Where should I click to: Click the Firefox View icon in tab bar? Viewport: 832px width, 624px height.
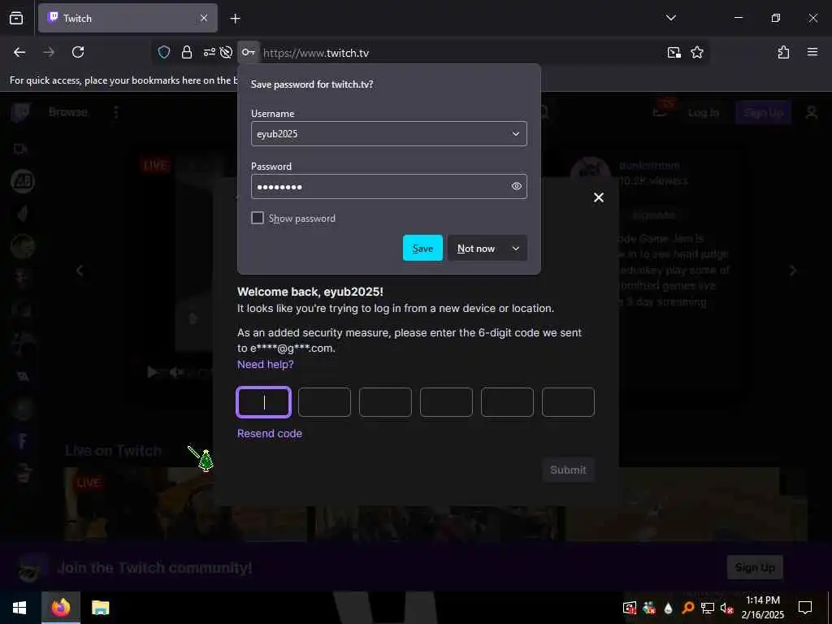(16, 18)
